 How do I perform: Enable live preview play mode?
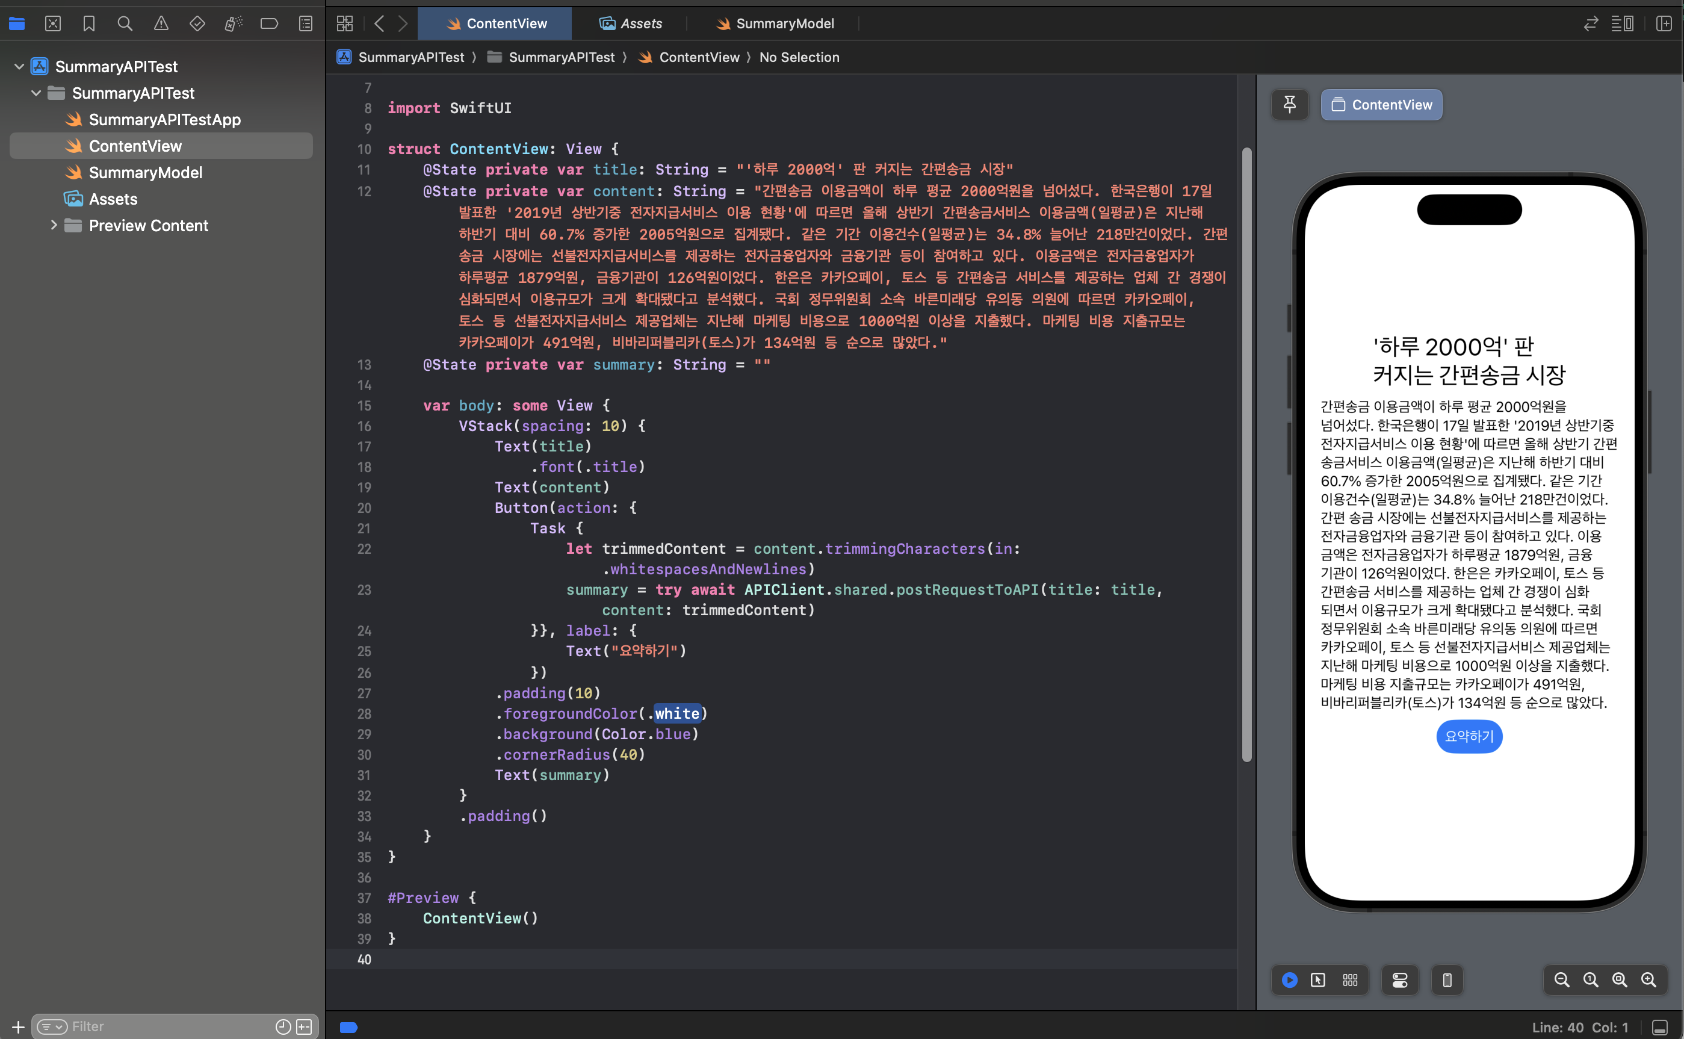[1289, 980]
